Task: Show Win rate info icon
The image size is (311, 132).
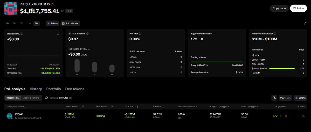Action: tap(140, 34)
